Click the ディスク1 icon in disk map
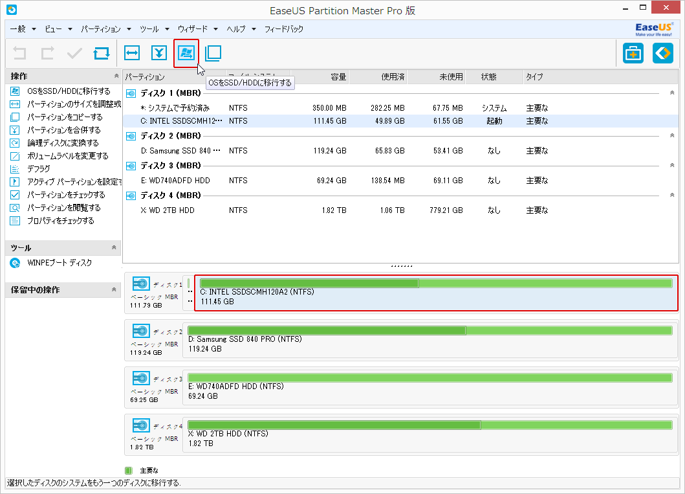685x494 pixels. [x=141, y=284]
